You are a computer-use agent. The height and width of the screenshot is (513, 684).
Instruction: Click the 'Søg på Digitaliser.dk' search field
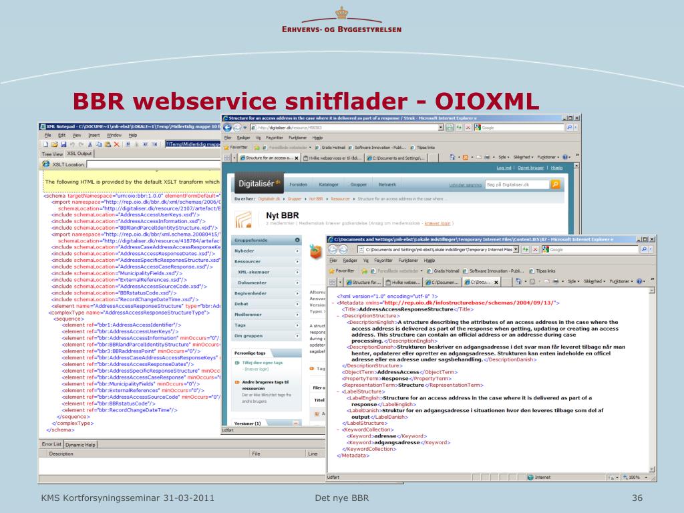pos(518,184)
